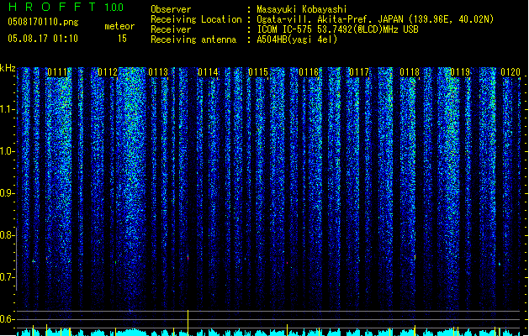Click the 0115 time marker

[258, 72]
